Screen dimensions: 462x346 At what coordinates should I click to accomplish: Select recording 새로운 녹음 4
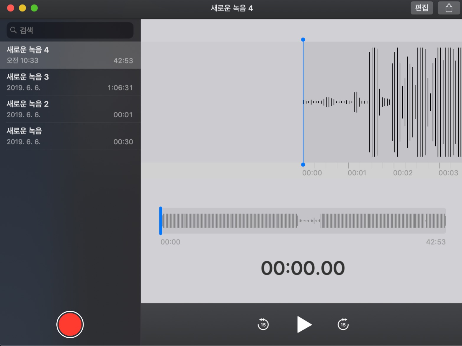(x=70, y=55)
